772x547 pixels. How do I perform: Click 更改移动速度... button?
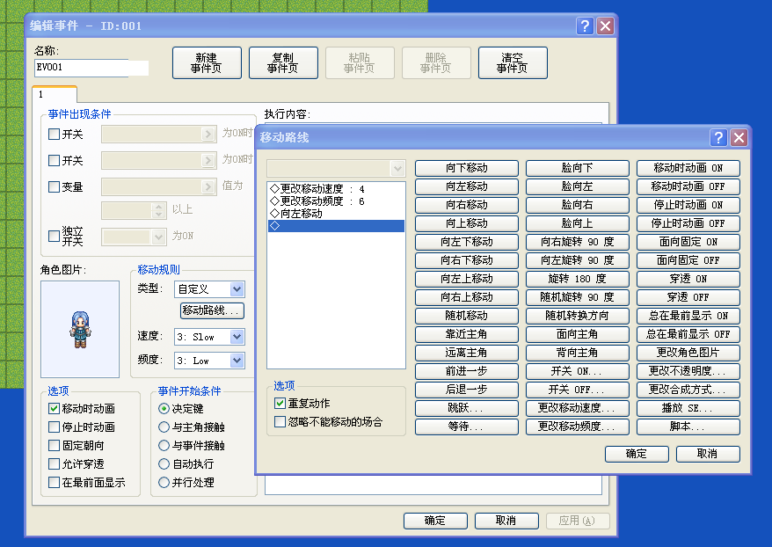tap(578, 408)
